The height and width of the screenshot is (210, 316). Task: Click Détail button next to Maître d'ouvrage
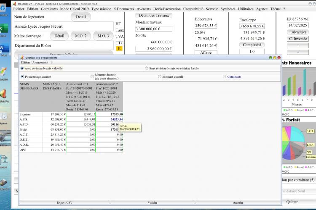[59, 36]
